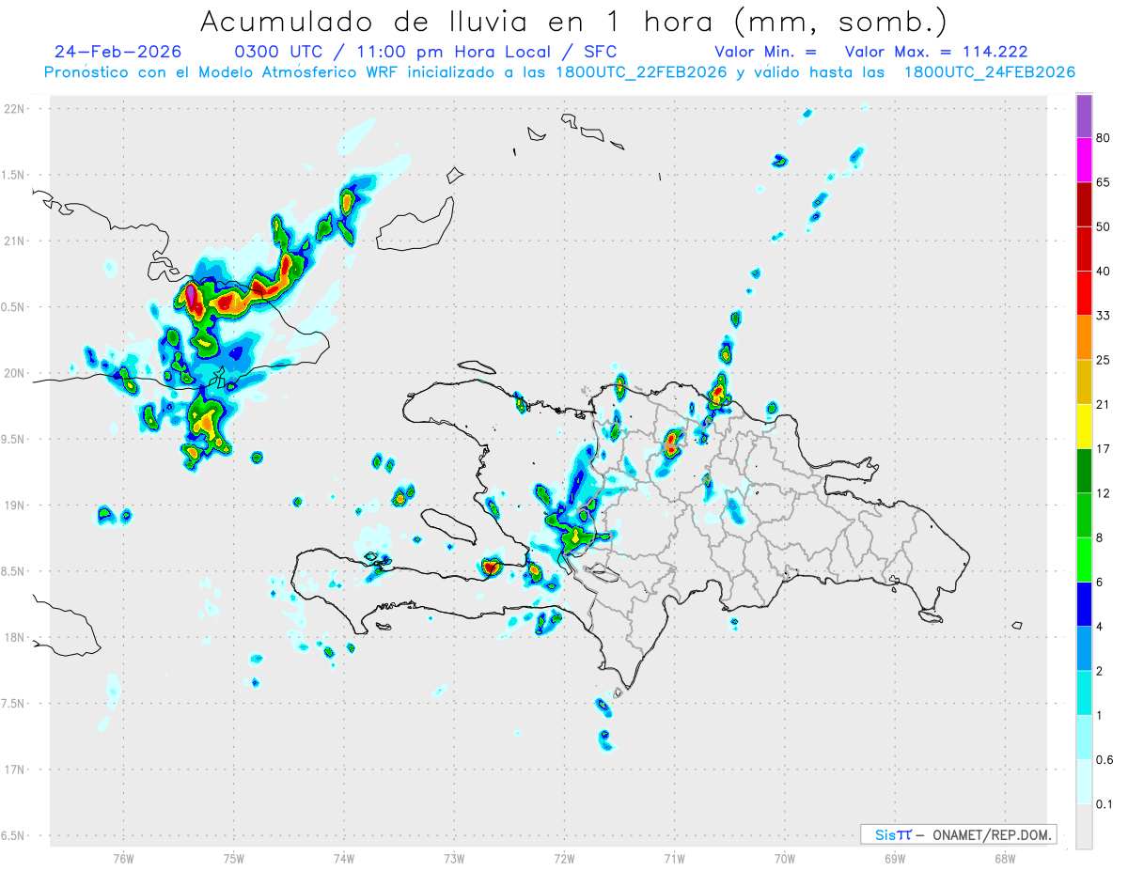Click the legend value "2"
The width and height of the screenshot is (1128, 871).
1100,671
